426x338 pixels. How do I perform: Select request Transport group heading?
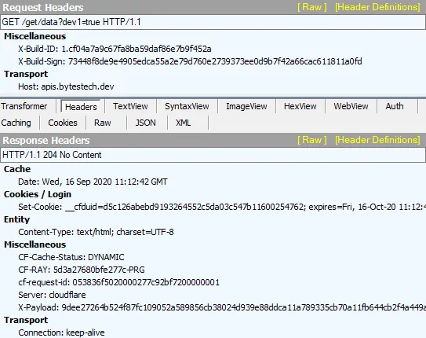[x=26, y=74]
